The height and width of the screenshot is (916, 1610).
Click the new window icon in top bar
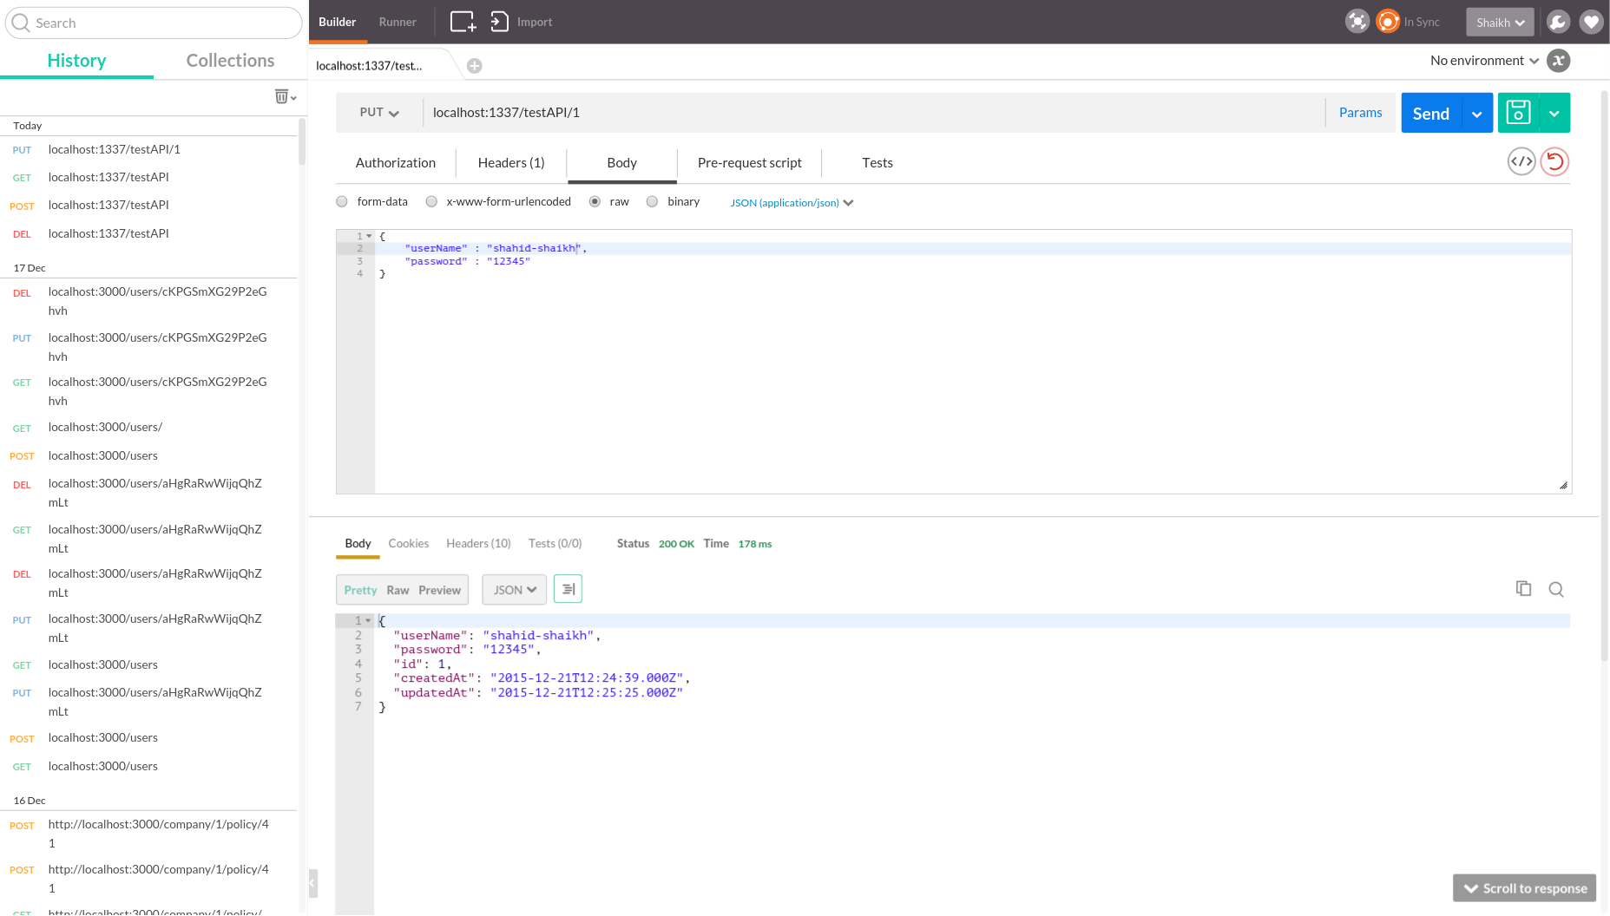pos(463,22)
